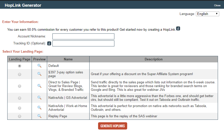Select the Direct to Sales Page radio

pos(20,86)
